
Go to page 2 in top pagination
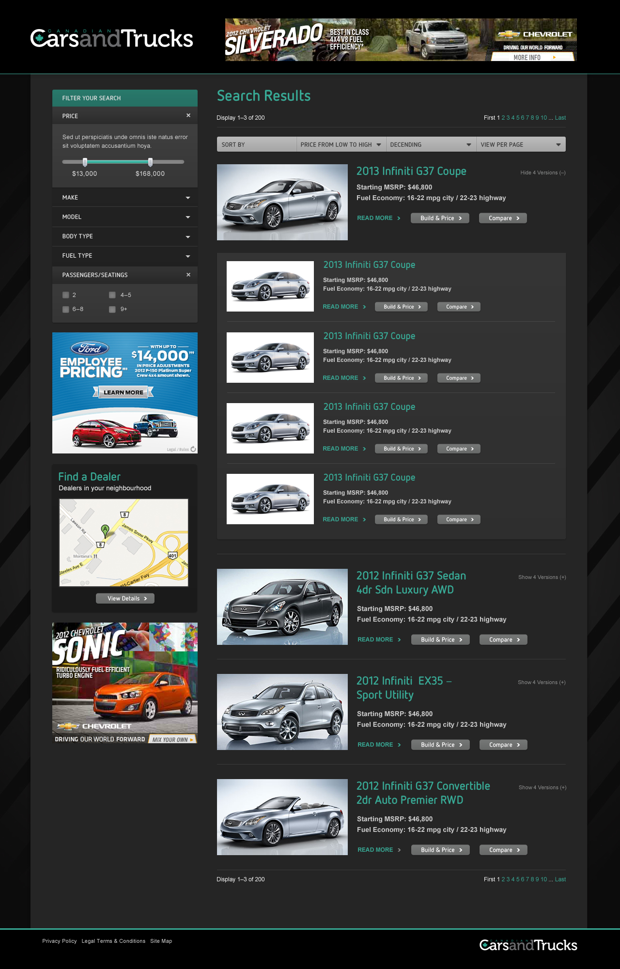[x=503, y=118]
